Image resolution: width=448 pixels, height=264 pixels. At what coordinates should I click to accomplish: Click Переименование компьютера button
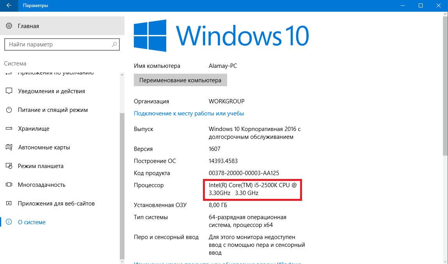[x=180, y=80]
